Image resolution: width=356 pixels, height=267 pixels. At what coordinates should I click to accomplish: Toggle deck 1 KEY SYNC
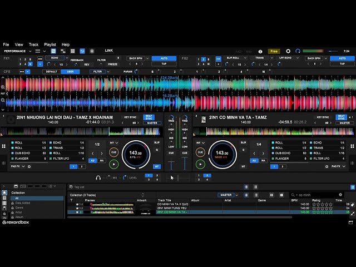pos(130,117)
